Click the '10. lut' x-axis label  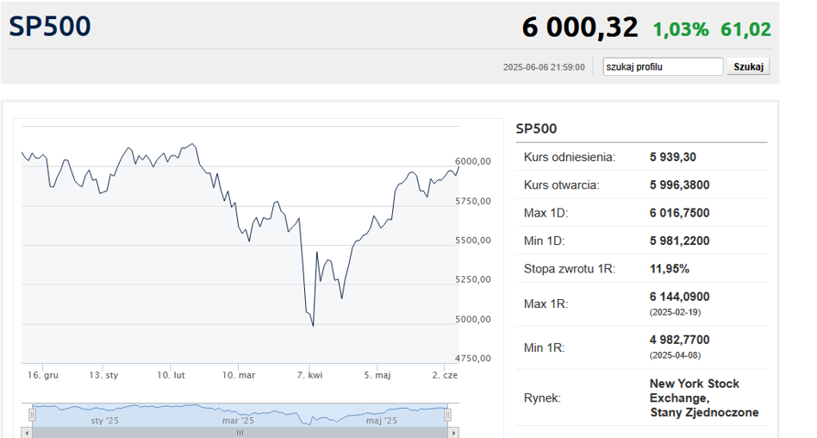[x=171, y=375]
